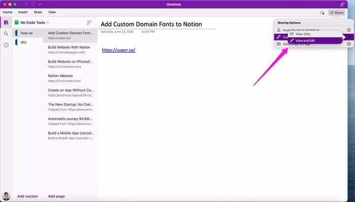
Task: Click the page title Add Custom Domain Fonts to Notion
Action: click(151, 24)
